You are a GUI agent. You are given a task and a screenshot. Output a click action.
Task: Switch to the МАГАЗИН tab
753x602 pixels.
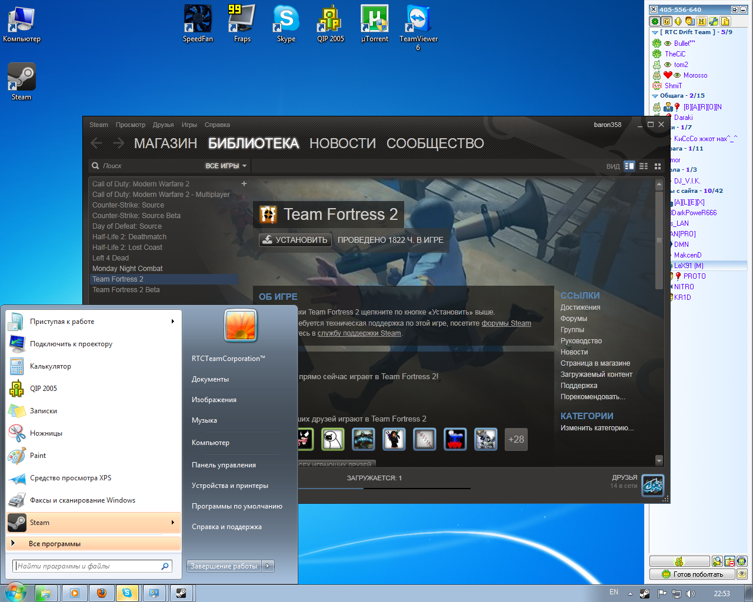click(165, 143)
